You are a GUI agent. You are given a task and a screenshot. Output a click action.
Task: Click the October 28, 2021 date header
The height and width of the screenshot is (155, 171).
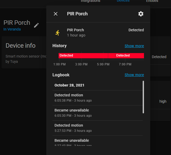tap(69, 85)
